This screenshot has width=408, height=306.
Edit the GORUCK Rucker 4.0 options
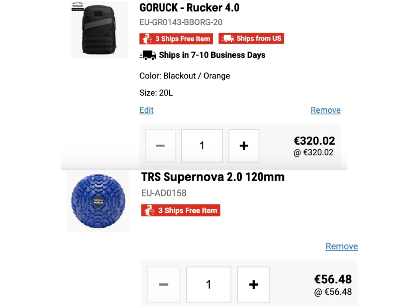click(147, 110)
